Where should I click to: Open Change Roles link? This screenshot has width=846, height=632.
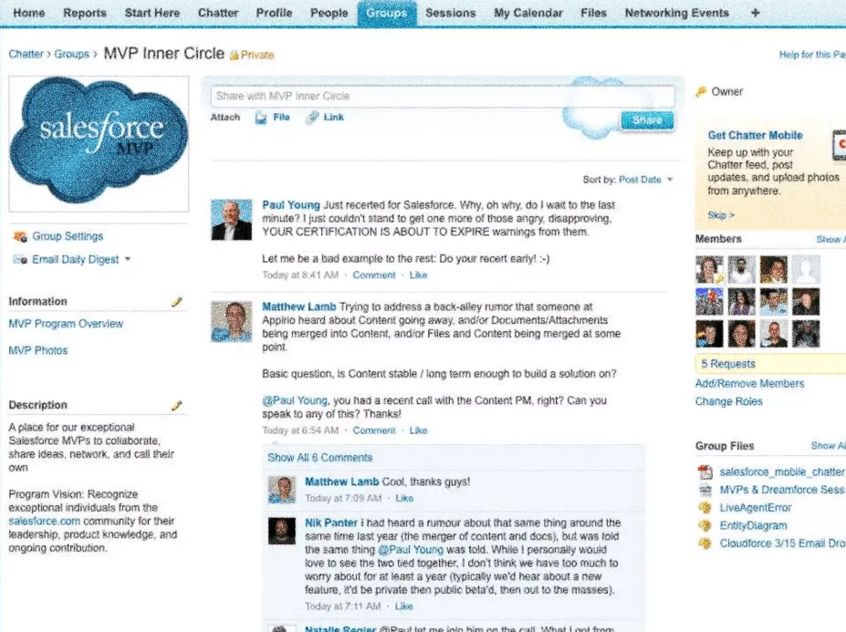click(728, 401)
